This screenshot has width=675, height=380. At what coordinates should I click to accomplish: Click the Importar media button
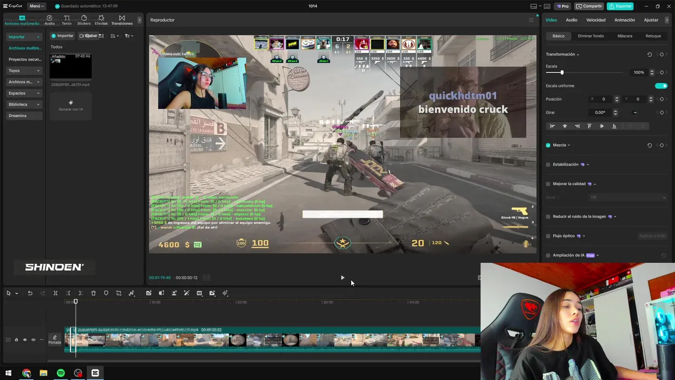point(62,36)
